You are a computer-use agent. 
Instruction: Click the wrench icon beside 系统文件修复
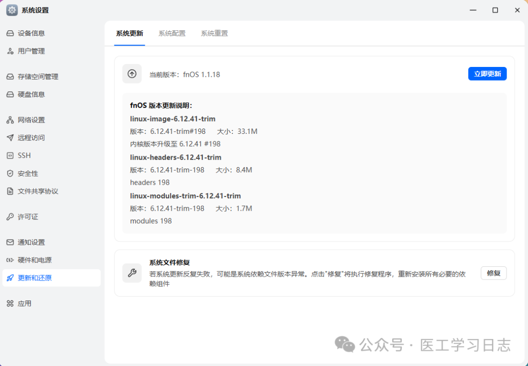click(132, 273)
